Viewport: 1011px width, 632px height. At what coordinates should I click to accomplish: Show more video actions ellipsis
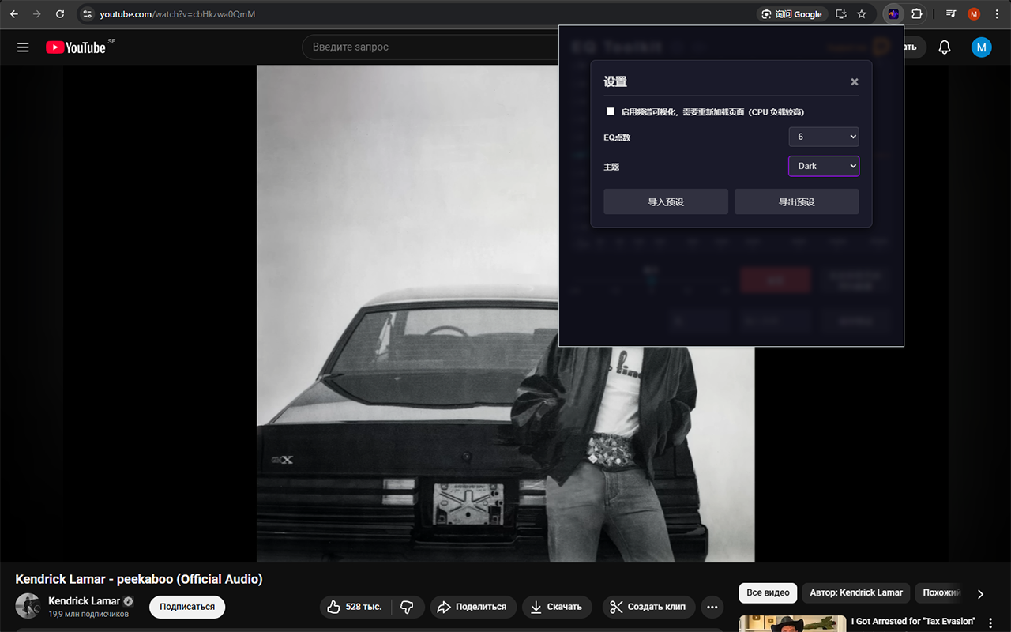point(712,607)
